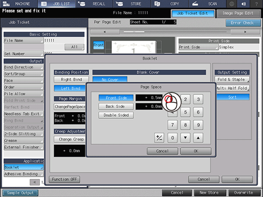The image size is (263, 197).
Task: Click the Sample Output button
Action: pyautogui.click(x=20, y=193)
